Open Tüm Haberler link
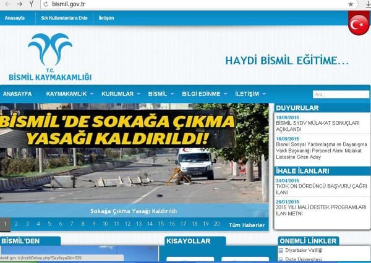 (247, 225)
